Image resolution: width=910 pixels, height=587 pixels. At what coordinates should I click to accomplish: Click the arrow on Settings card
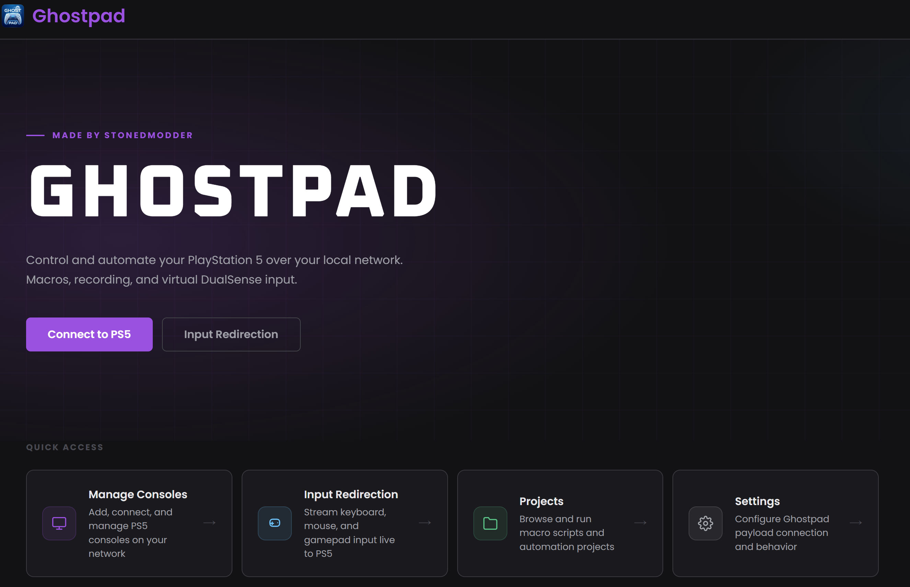point(856,523)
